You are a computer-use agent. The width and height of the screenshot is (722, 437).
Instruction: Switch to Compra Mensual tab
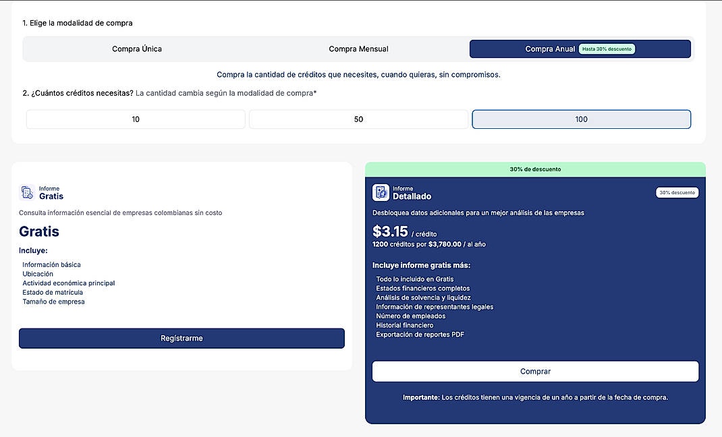[x=358, y=49]
